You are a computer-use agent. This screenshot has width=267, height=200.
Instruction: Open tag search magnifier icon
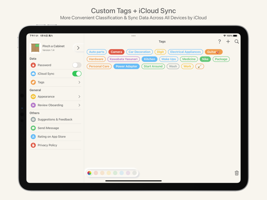point(236,42)
